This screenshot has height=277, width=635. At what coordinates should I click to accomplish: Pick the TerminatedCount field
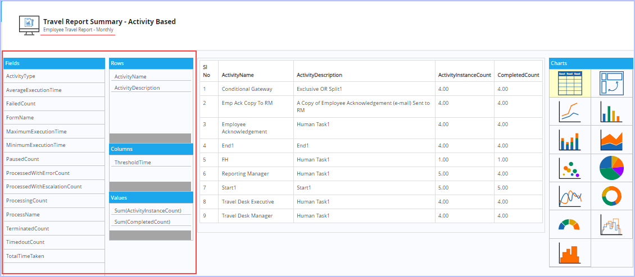tap(54, 228)
